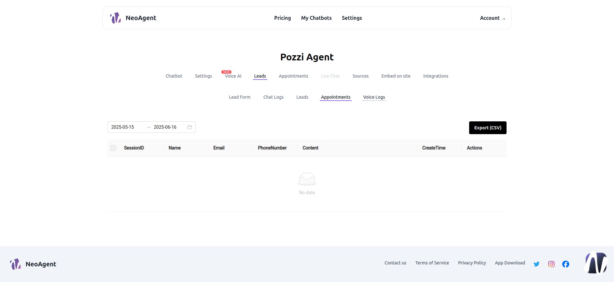Edit the end date 2025-06-16
The width and height of the screenshot is (614, 282).
[x=165, y=127]
